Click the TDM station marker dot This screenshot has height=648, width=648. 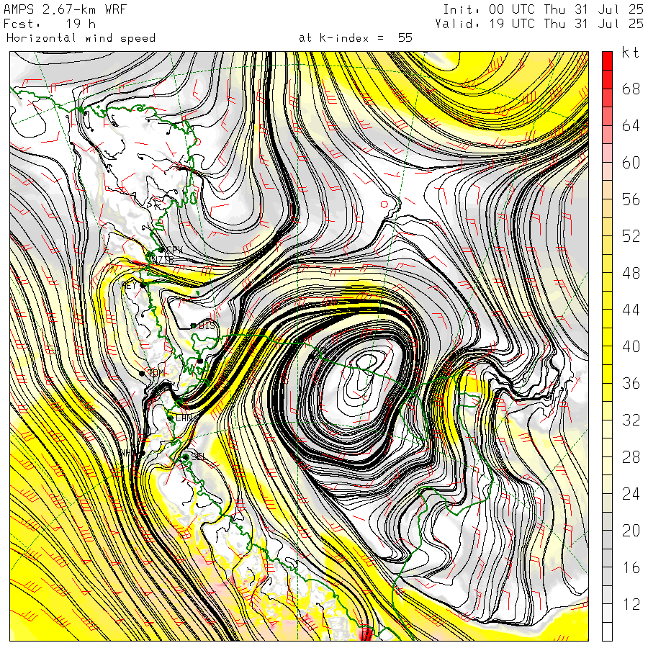pos(142,373)
